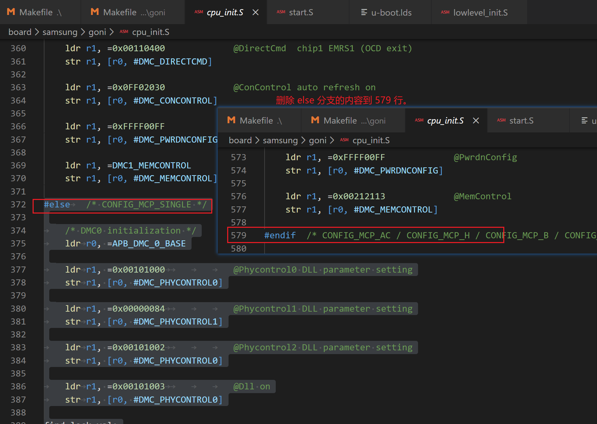The width and height of the screenshot is (597, 424).
Task: Click '=0x0FF02030' on line 363
Action: tap(136, 87)
